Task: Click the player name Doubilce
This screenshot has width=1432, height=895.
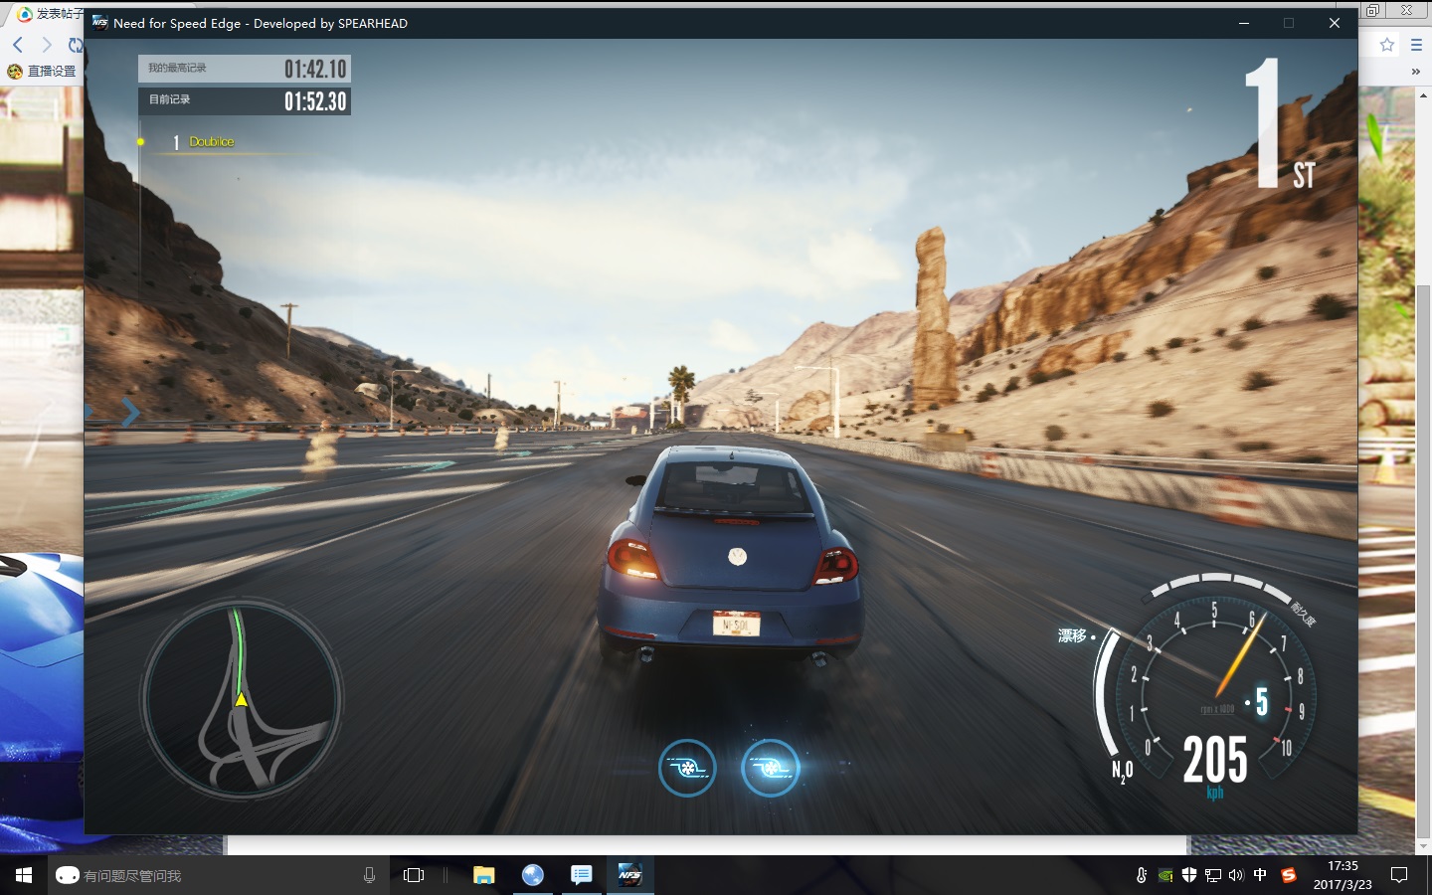Action: pos(212,142)
